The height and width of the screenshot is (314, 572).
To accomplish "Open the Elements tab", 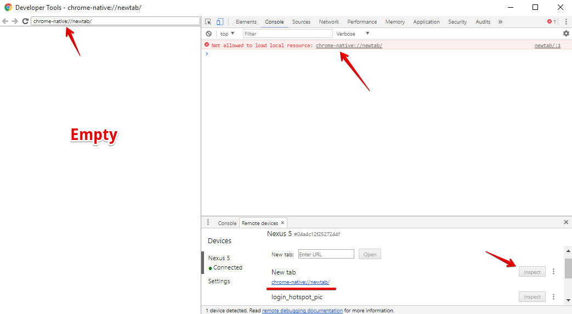I will [x=246, y=22].
